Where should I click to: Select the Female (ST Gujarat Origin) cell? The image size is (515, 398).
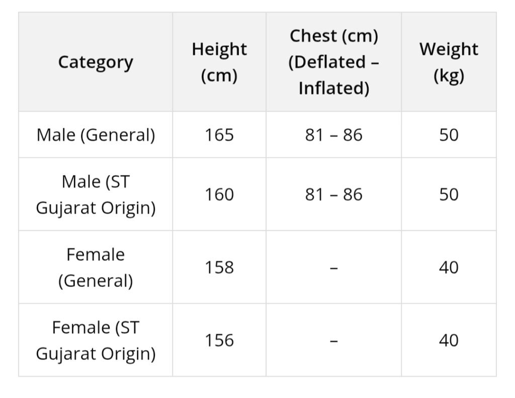tap(96, 340)
